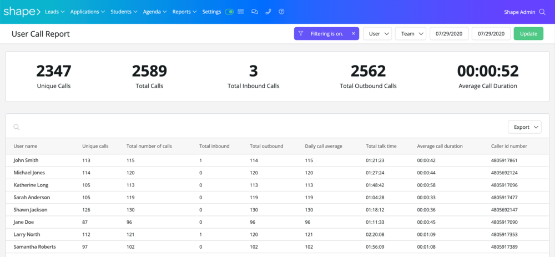Sort by Average call duration header
Image resolution: width=555 pixels, height=257 pixels.
pyautogui.click(x=440, y=146)
